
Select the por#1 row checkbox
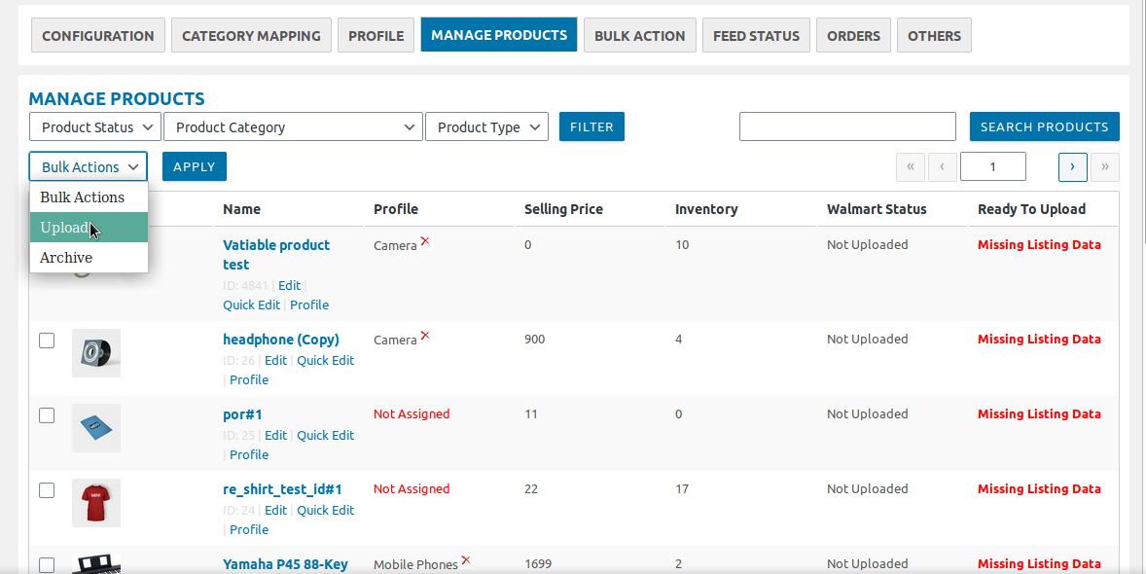coord(47,415)
